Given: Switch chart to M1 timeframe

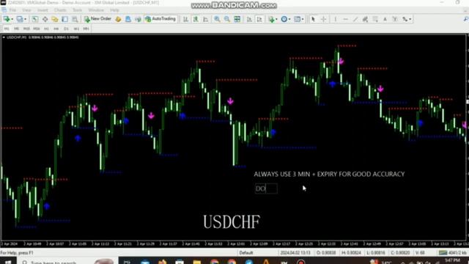Looking at the screenshot, I should tap(7, 29).
